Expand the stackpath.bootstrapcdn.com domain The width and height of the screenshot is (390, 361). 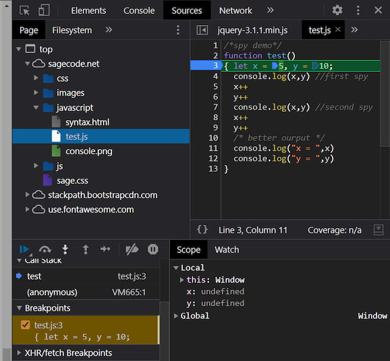tap(27, 195)
